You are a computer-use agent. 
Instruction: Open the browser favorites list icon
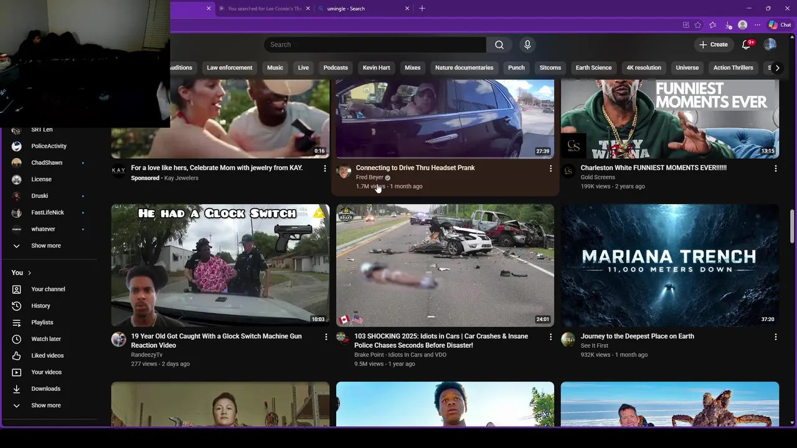coord(713,25)
